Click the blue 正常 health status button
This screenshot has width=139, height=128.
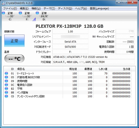pos(14,41)
